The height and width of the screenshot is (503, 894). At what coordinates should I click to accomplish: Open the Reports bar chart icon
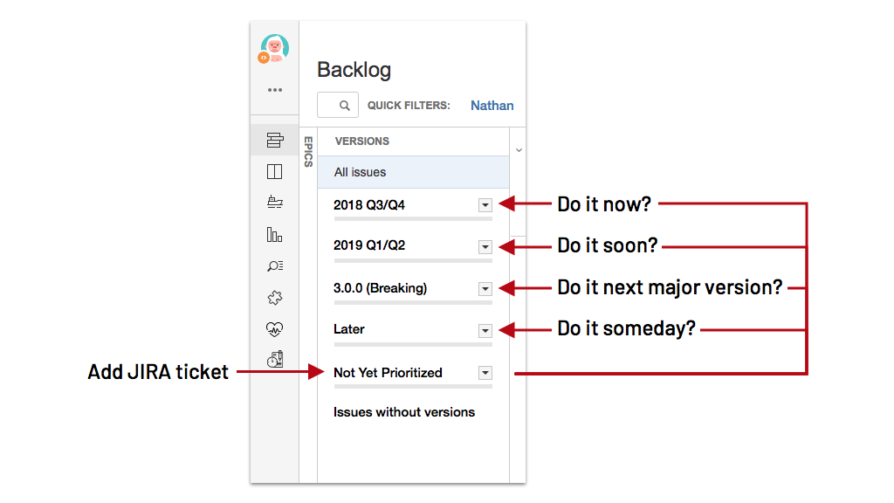(x=275, y=234)
